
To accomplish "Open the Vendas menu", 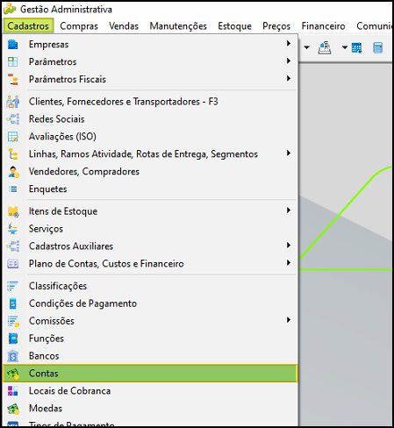I will [x=124, y=26].
